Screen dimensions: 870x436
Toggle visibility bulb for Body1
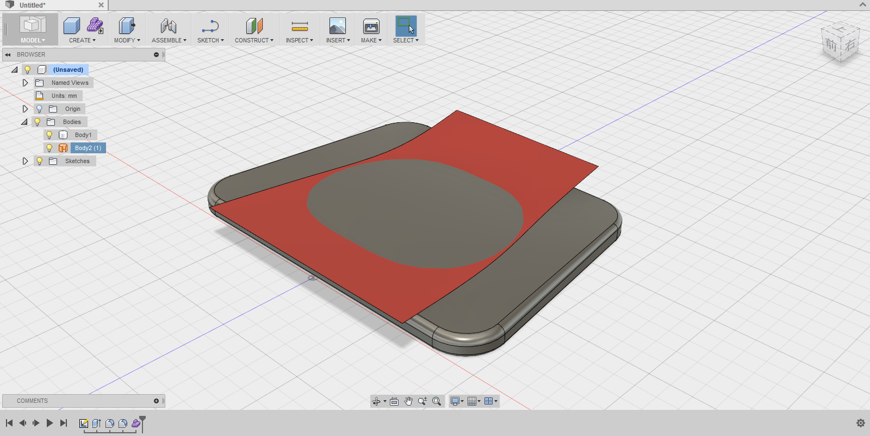pyautogui.click(x=49, y=135)
